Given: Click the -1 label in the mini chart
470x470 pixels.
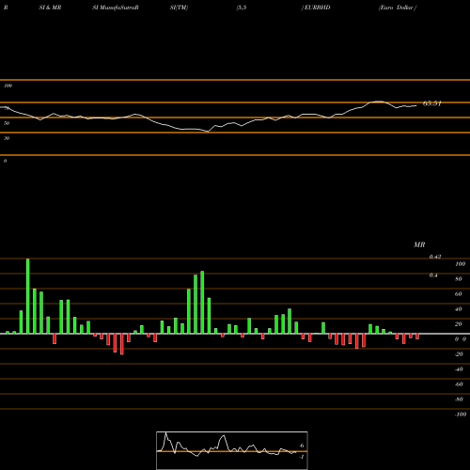Looking at the screenshot, I should point(302,457).
